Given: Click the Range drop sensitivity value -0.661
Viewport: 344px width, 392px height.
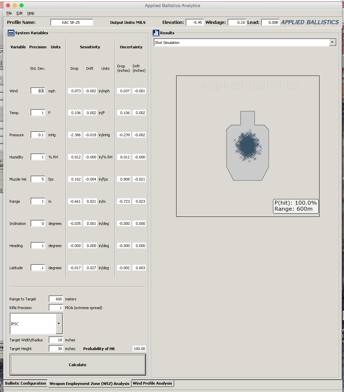Looking at the screenshot, I should pyautogui.click(x=75, y=201).
